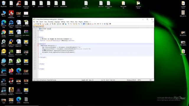Toggle the highlighted Indent Guide icon
Viewport: 189px width, 106px height.
point(84,24)
